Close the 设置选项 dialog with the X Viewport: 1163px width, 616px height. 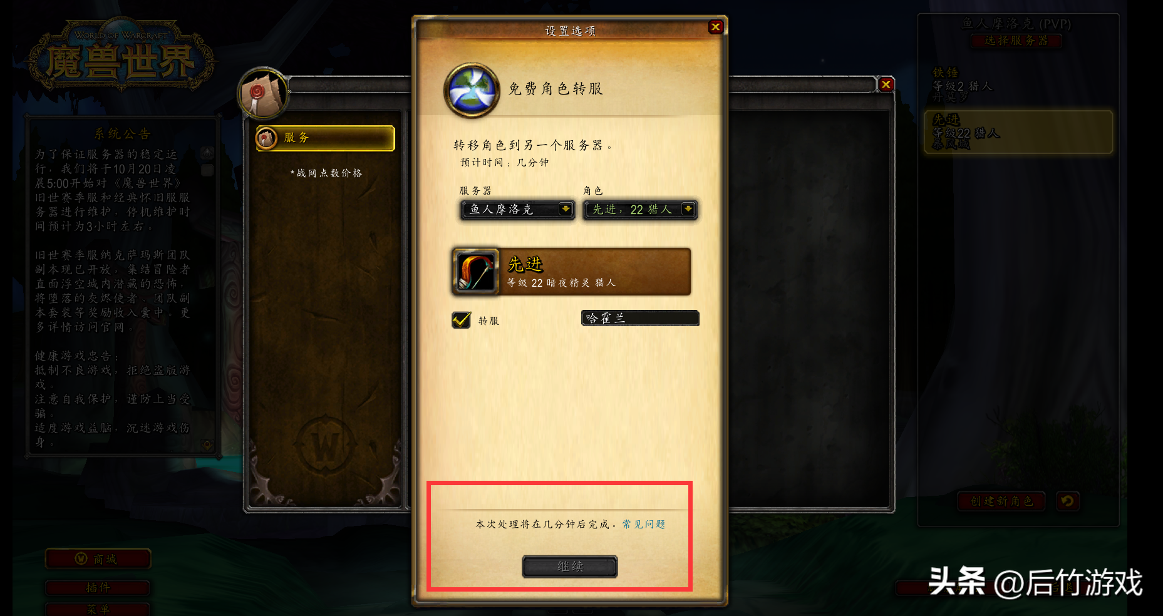click(715, 27)
